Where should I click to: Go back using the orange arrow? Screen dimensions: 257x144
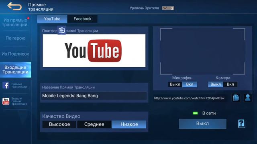coord(14,6)
